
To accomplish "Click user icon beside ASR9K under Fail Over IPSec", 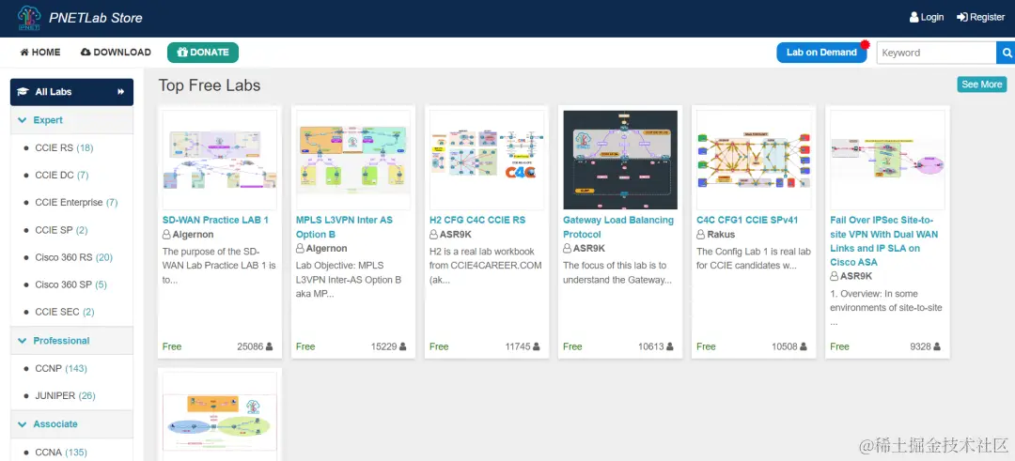I will tap(835, 276).
